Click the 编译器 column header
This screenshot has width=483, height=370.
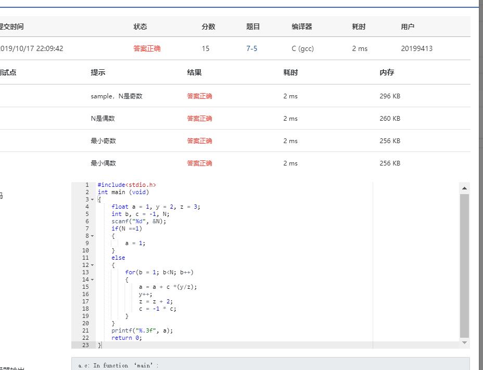302,27
